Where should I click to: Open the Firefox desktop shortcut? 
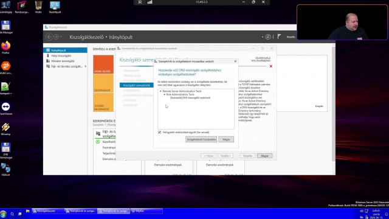point(5,47)
